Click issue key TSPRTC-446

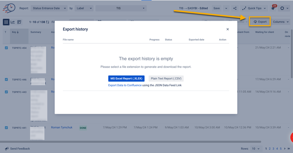pos(19,80)
